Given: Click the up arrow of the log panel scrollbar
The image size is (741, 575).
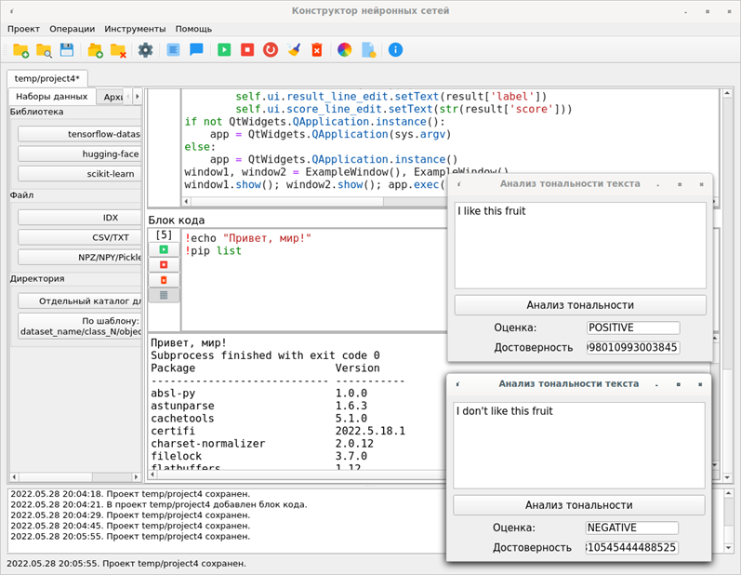Looking at the screenshot, I should pos(728,494).
